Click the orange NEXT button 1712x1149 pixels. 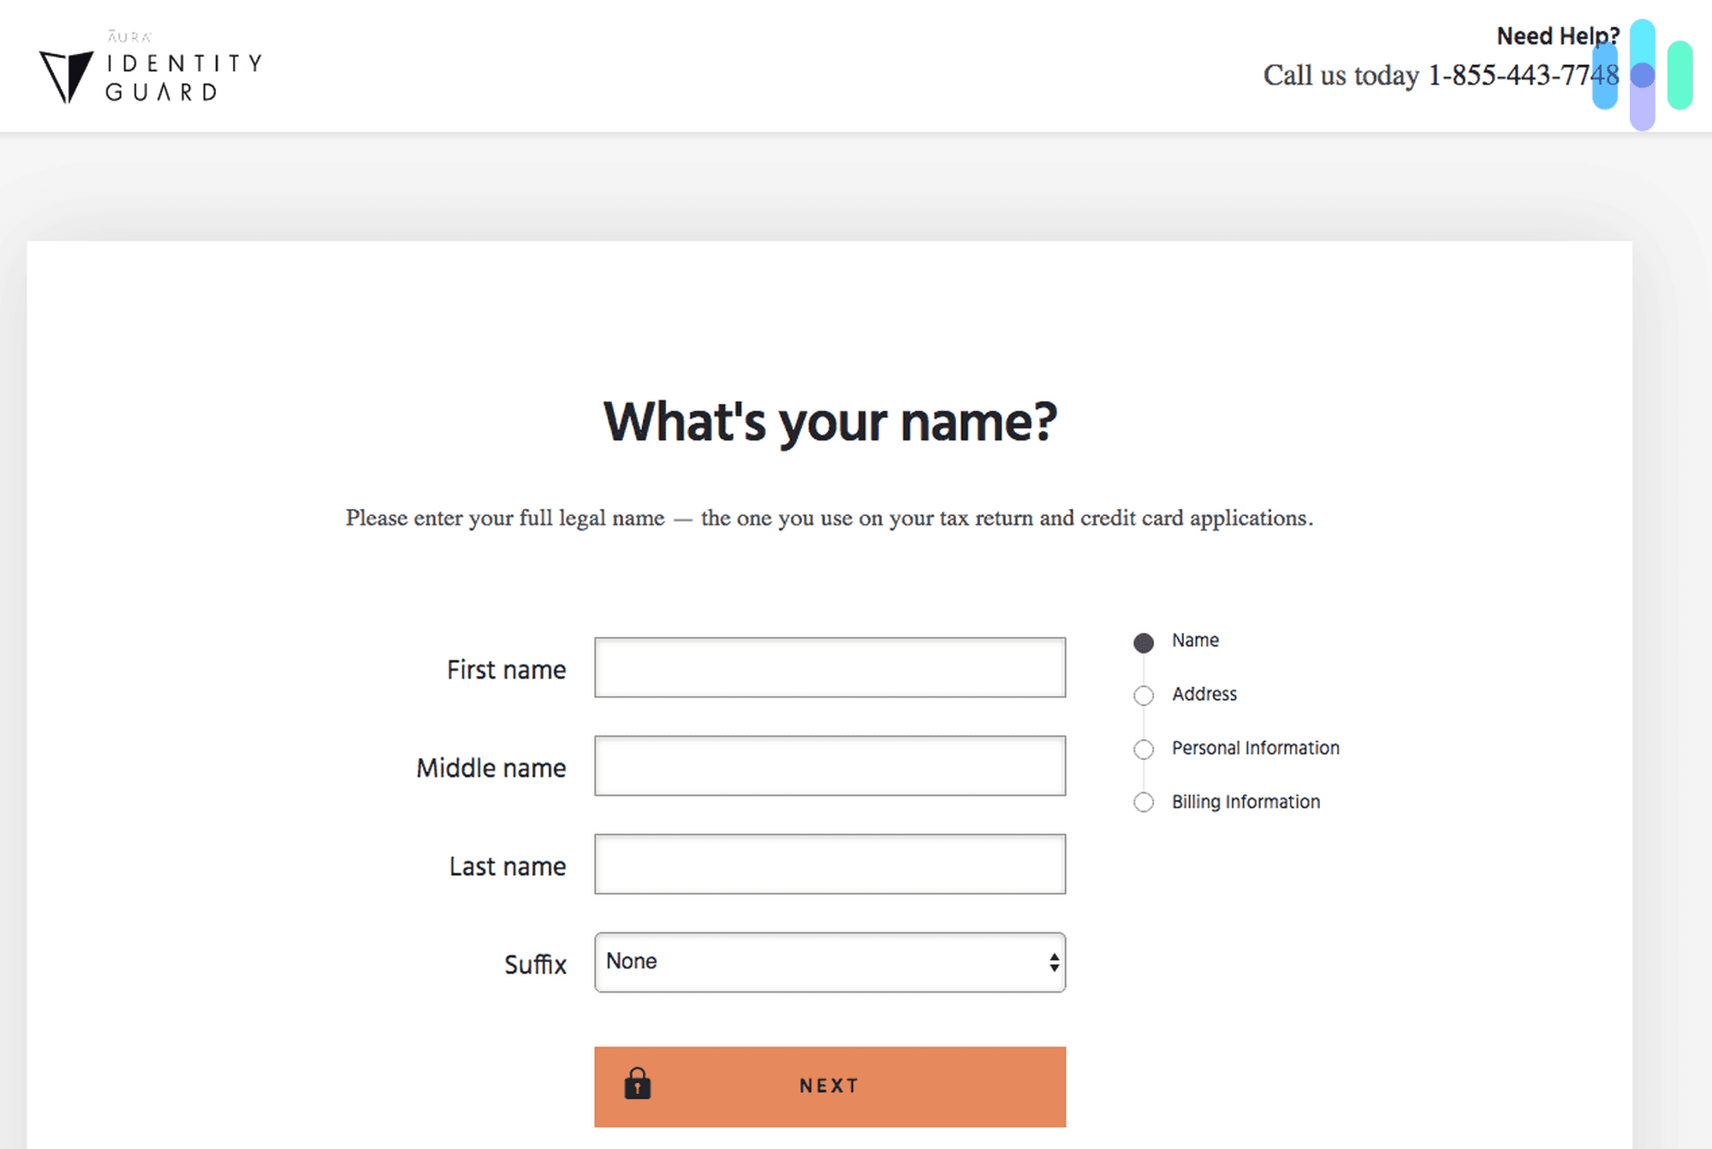click(829, 1085)
